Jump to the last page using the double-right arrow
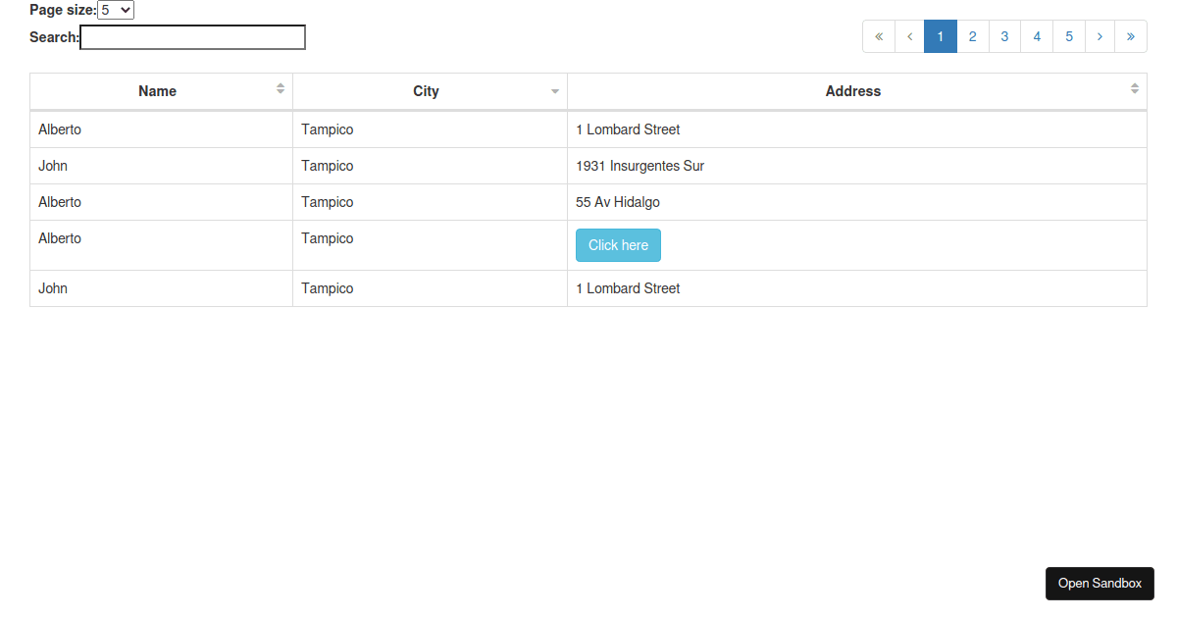This screenshot has width=1177, height=618. click(x=1130, y=35)
